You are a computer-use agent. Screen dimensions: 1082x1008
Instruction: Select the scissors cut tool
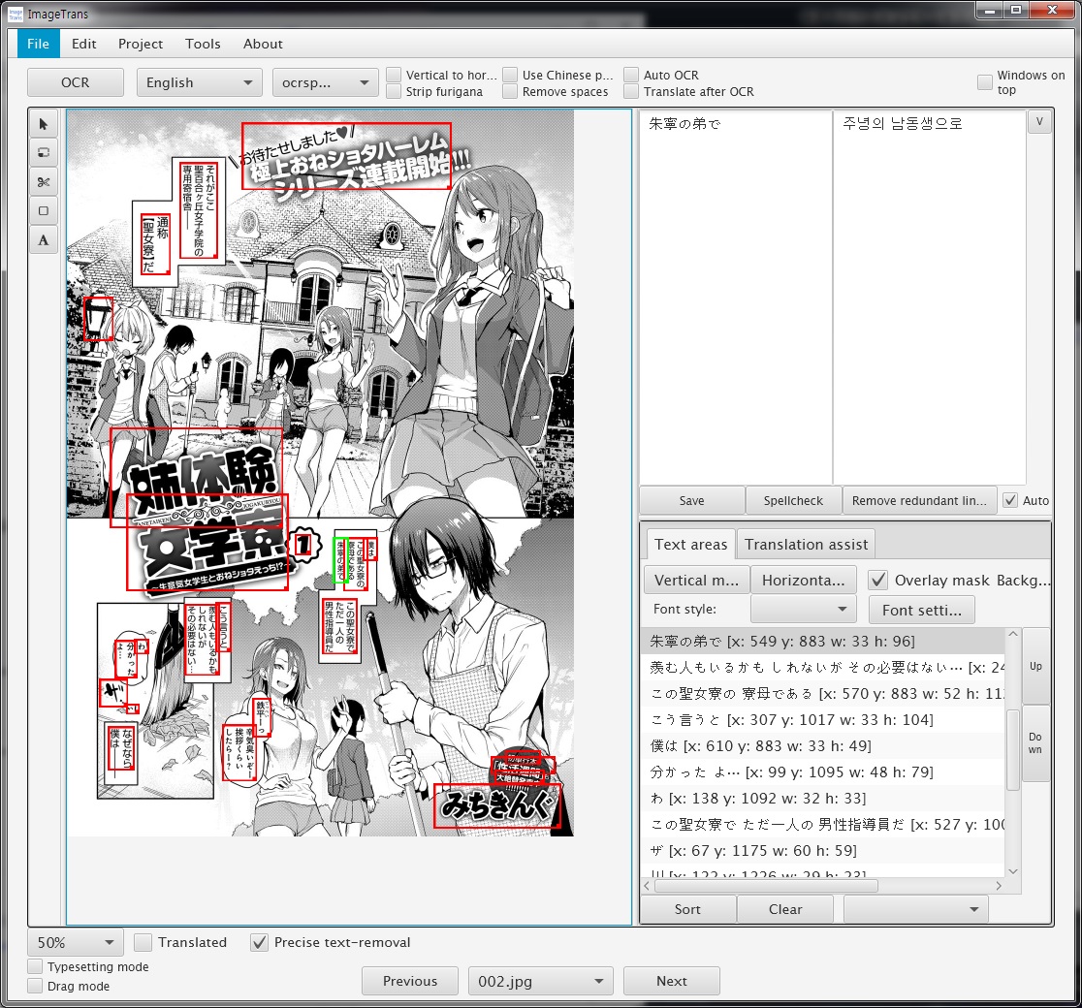pyautogui.click(x=43, y=181)
